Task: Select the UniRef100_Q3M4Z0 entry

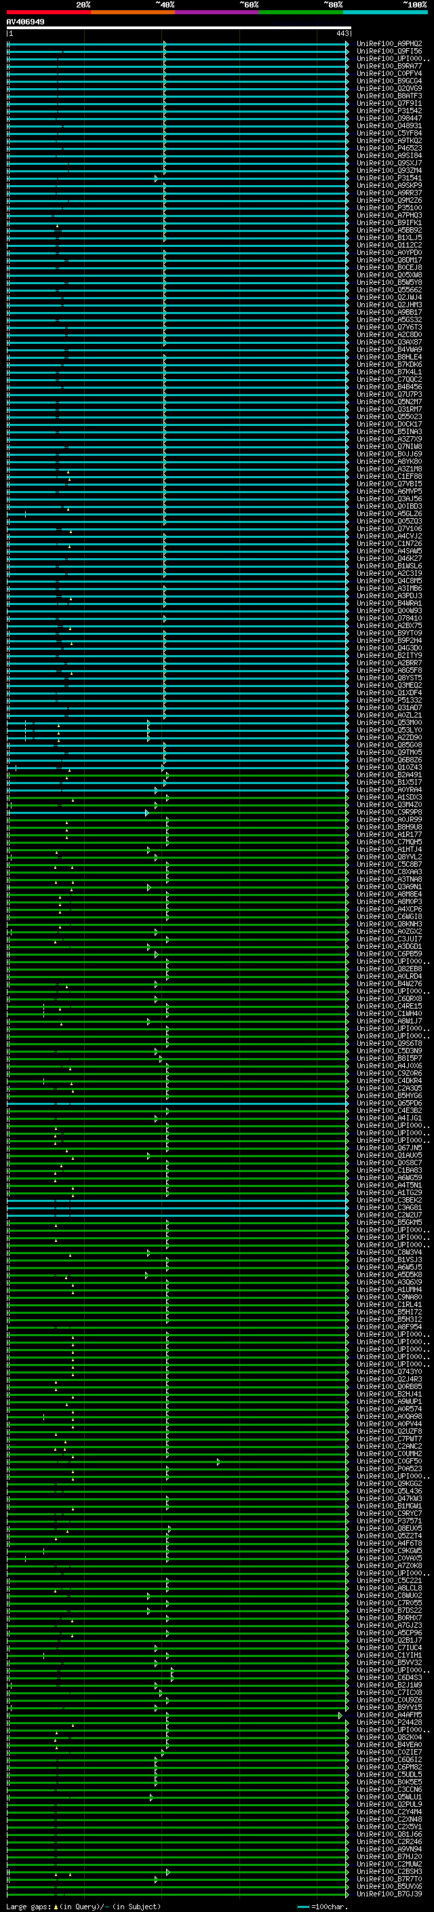Action: pyautogui.click(x=389, y=804)
